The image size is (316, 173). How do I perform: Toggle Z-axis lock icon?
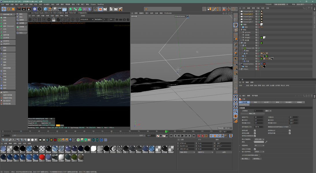235,106
